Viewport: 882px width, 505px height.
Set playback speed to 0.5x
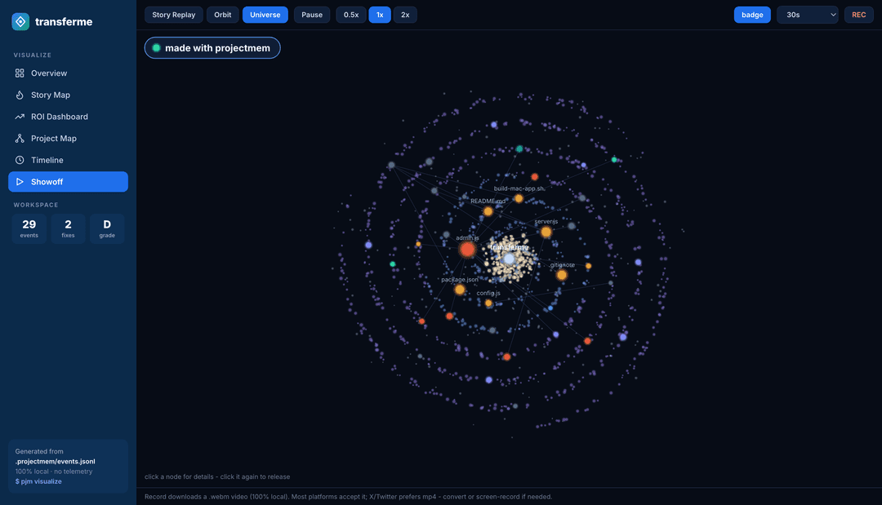[351, 15]
